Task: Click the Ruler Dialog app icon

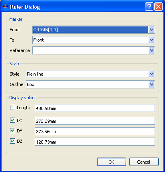Action: [x=5, y=6]
